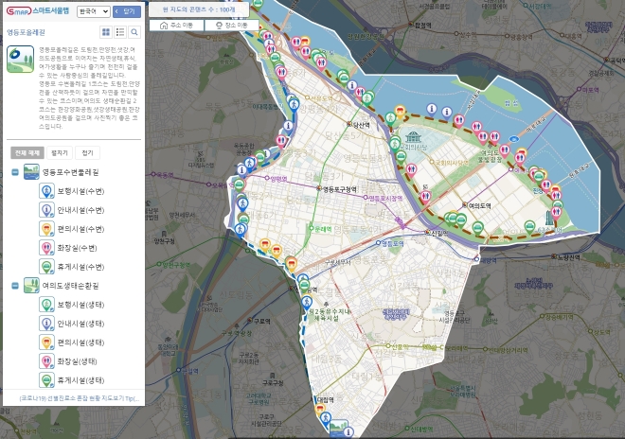The width and height of the screenshot is (625, 439).
Task: Click the 닫기 panel close button
Action: [126, 11]
